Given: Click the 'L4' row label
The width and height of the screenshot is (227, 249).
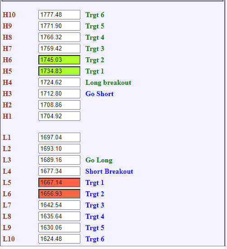Looking at the screenshot, I should [x=7, y=171].
